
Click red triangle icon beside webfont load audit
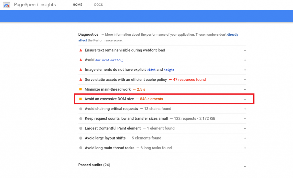click(81, 50)
